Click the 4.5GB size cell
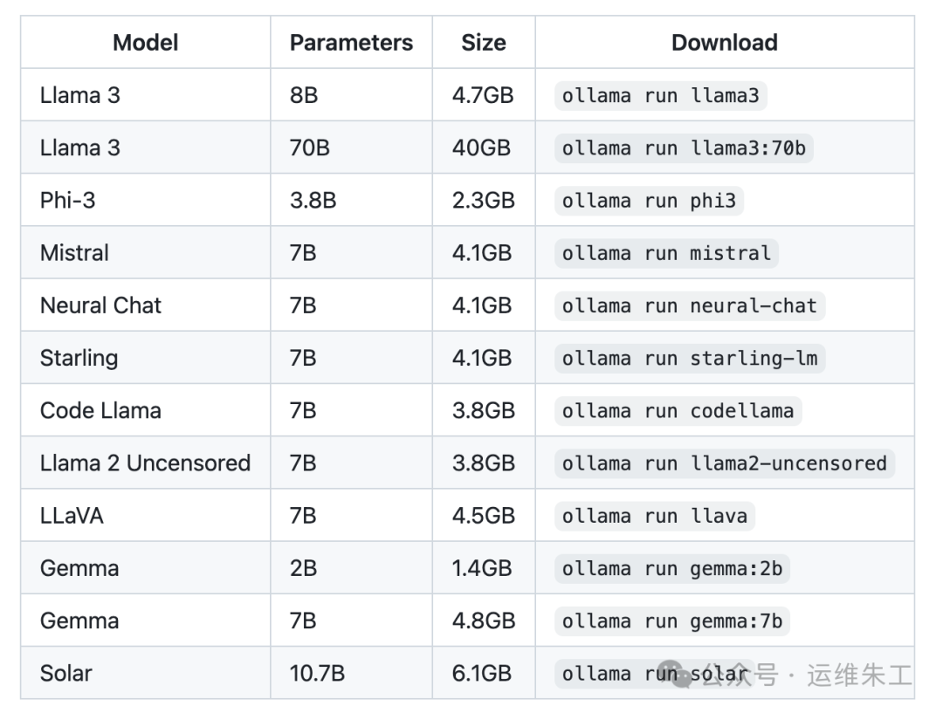Viewport: 943px width, 713px height. coord(484,516)
